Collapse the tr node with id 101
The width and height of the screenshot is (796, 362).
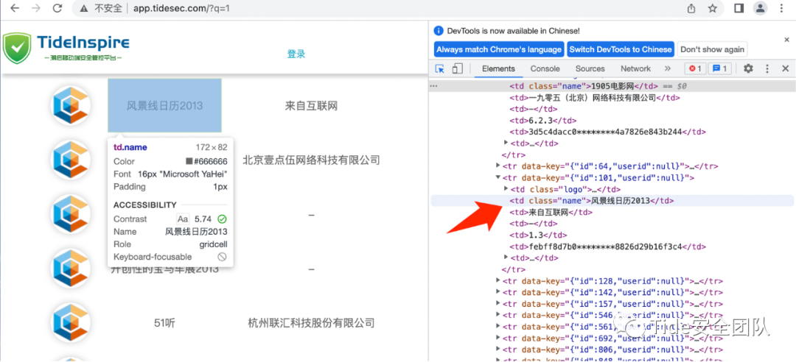tap(498, 177)
